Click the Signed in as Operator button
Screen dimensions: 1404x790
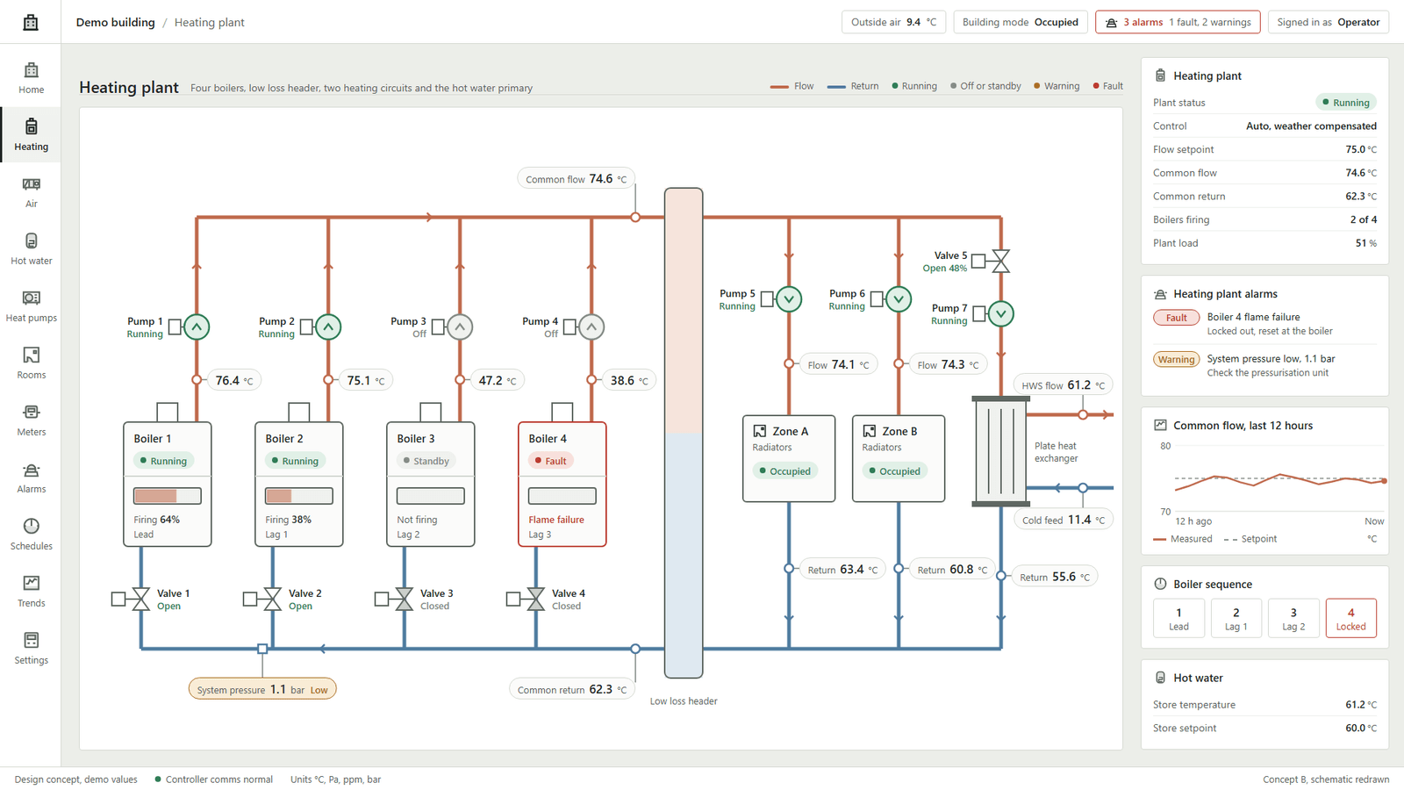coord(1328,22)
